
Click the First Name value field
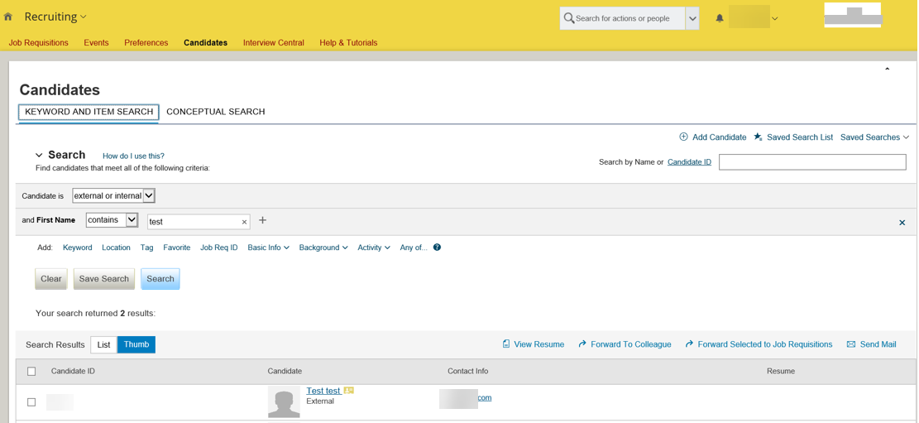(x=199, y=222)
